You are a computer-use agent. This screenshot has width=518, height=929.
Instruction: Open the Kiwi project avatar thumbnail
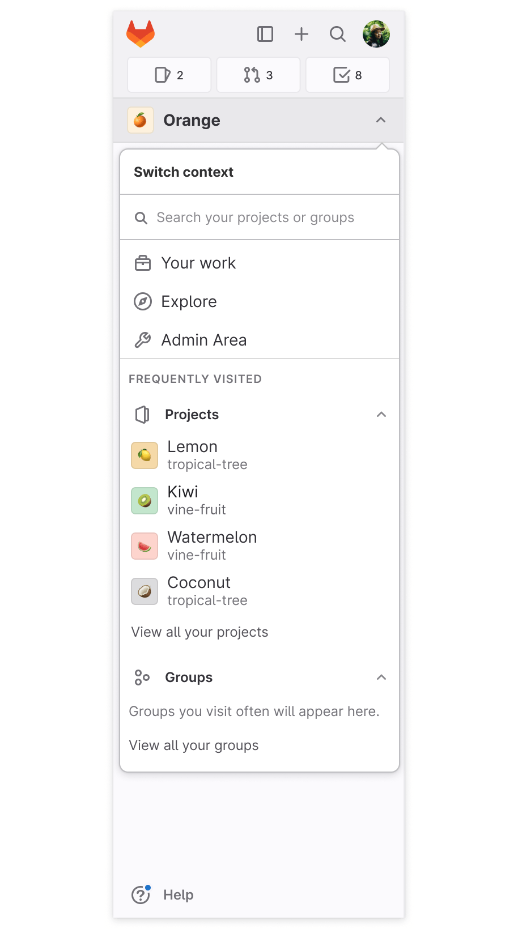tap(145, 500)
